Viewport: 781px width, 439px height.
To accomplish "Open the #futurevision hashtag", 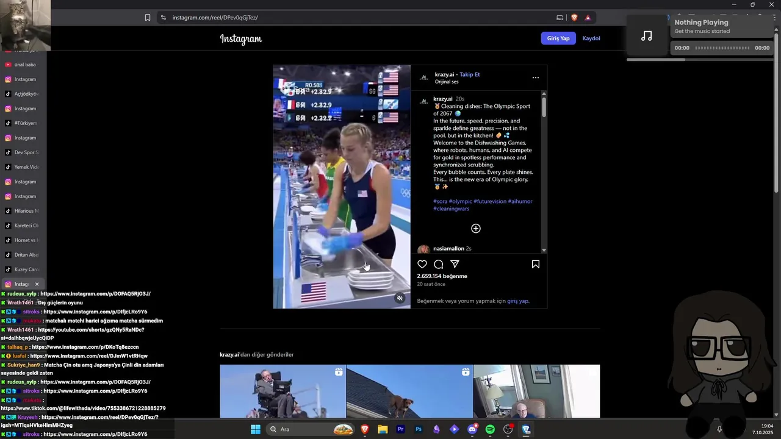I will (490, 201).
